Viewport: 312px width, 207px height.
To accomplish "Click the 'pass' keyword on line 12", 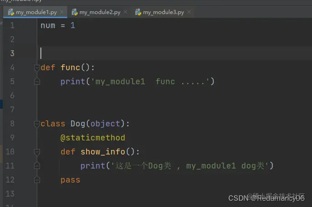I will tap(70, 180).
